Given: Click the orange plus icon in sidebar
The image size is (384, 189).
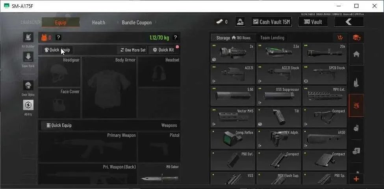Looking at the screenshot, I should click(356, 179).
